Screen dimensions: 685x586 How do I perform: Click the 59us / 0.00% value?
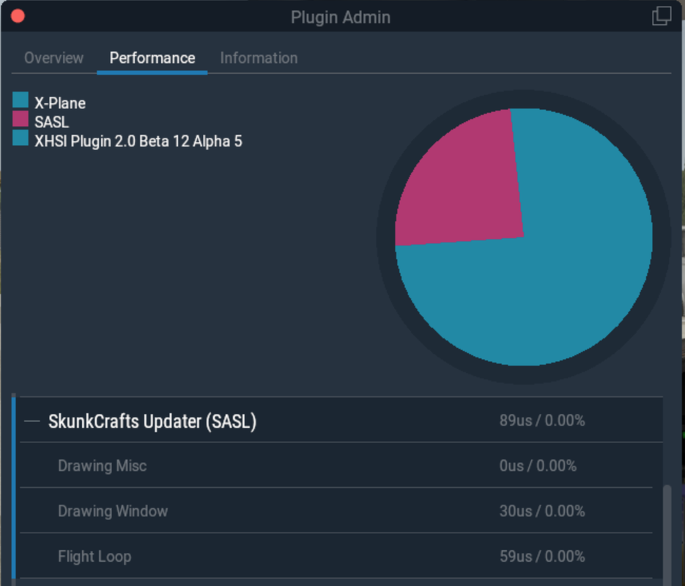[x=542, y=557]
